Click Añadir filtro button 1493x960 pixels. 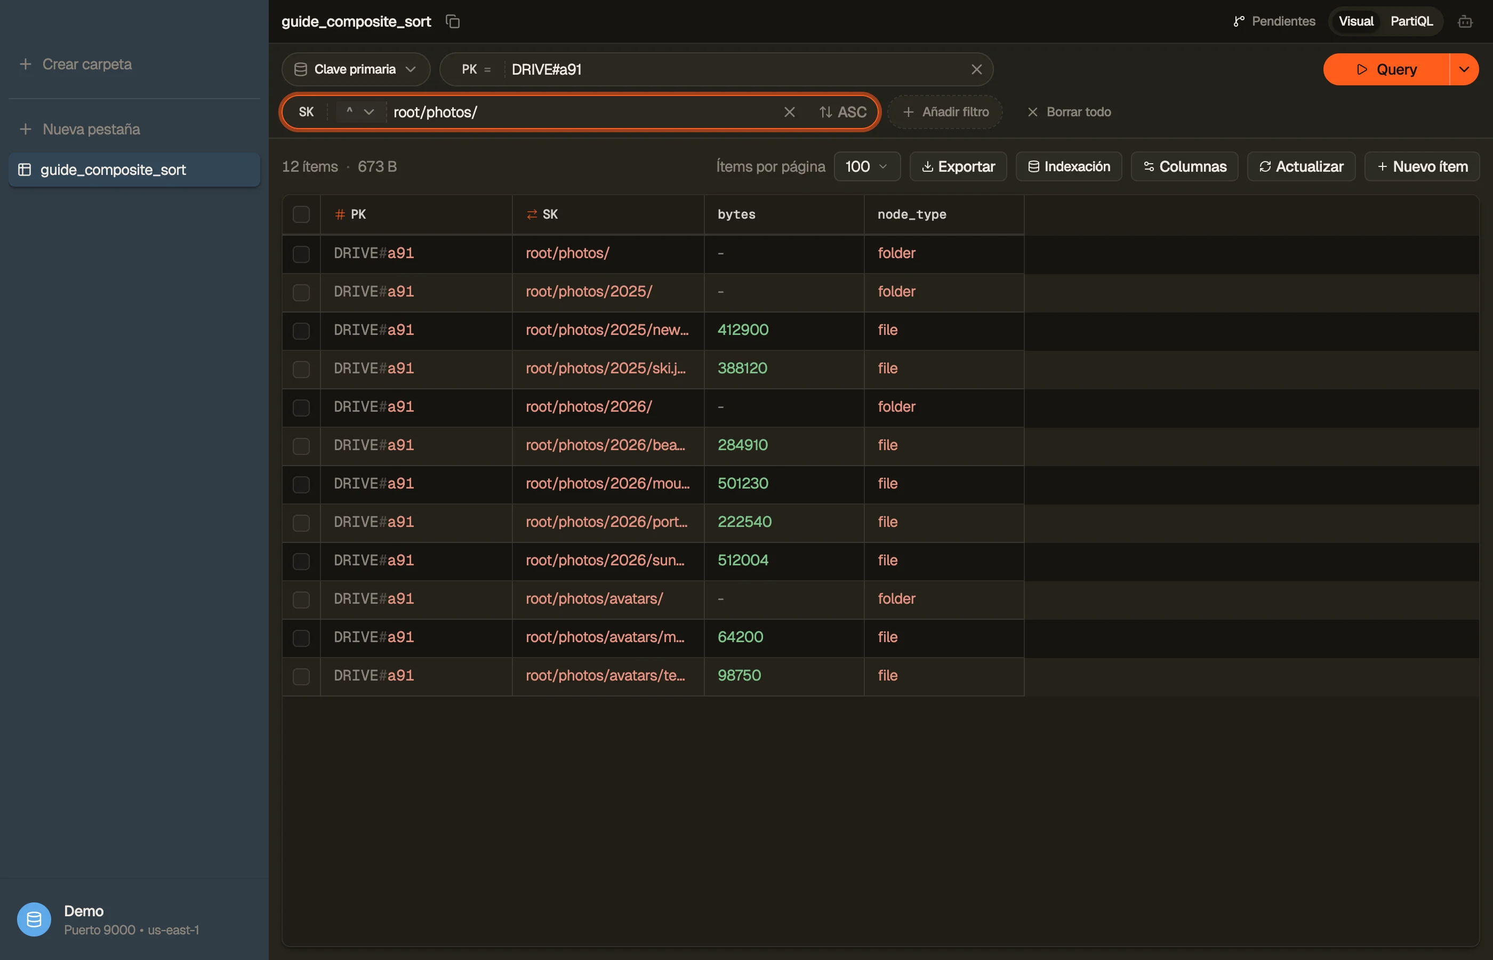click(x=945, y=111)
